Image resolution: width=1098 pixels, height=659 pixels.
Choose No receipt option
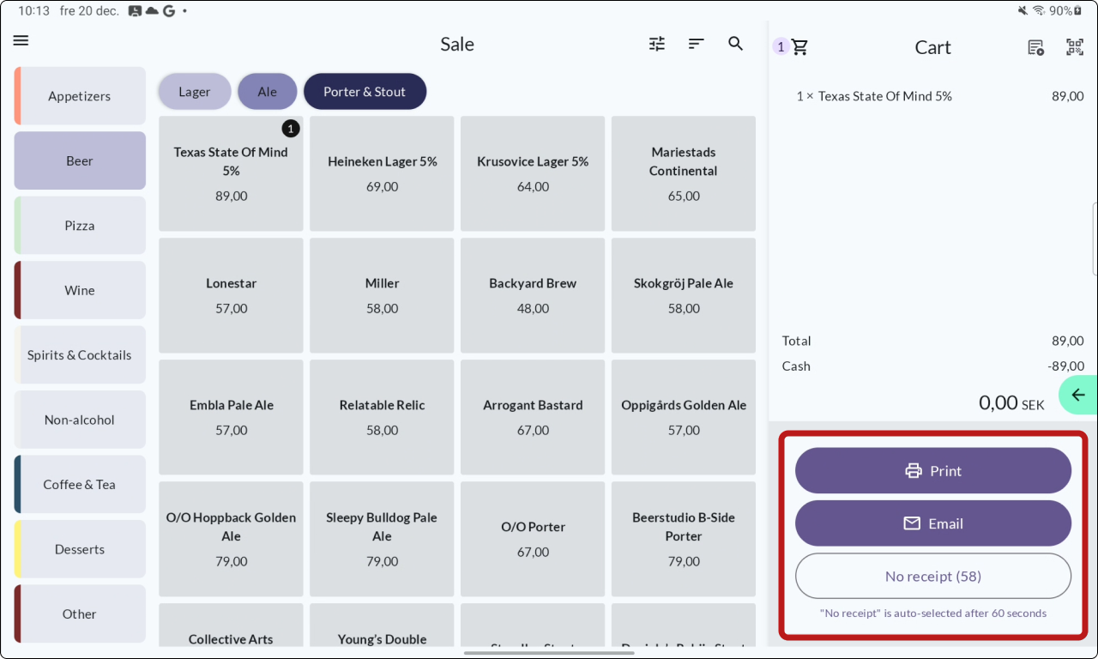click(933, 577)
